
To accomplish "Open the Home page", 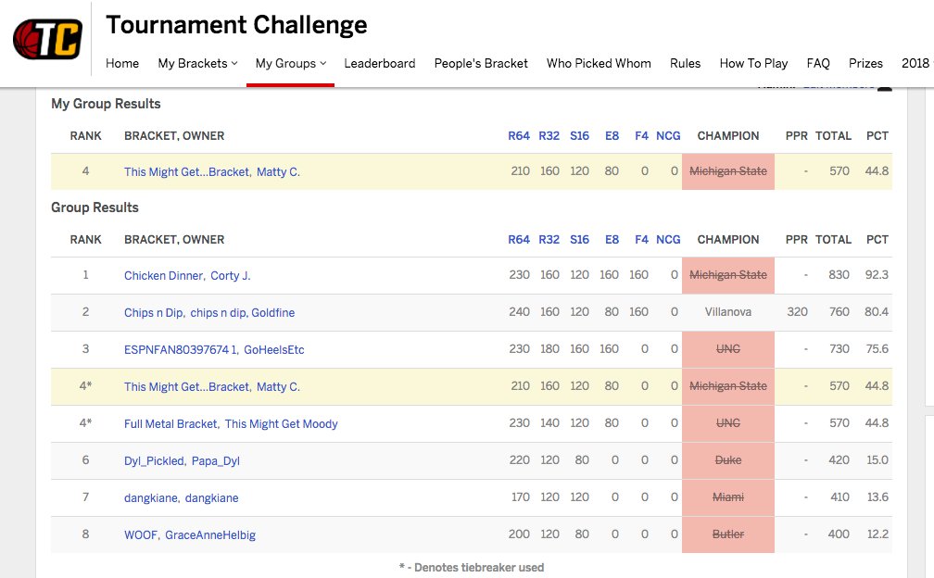I will click(122, 63).
